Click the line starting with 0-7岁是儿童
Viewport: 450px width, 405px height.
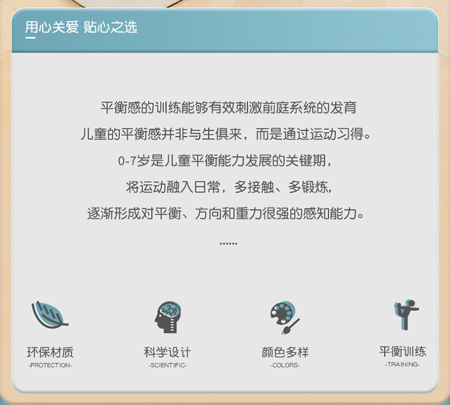coord(225,161)
